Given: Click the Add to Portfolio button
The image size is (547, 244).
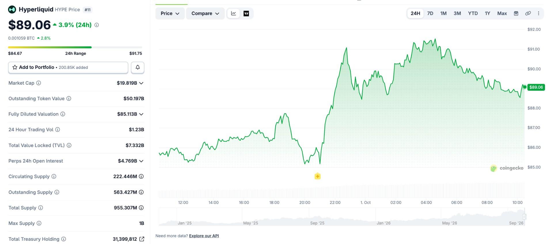Looking at the screenshot, I should 68,67.
